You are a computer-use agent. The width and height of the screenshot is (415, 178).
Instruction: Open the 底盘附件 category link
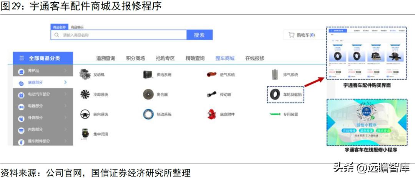[x=227, y=114]
